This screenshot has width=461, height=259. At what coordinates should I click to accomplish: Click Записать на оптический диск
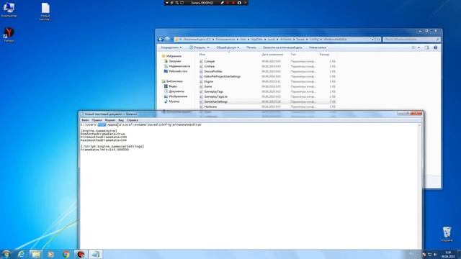click(x=282, y=47)
